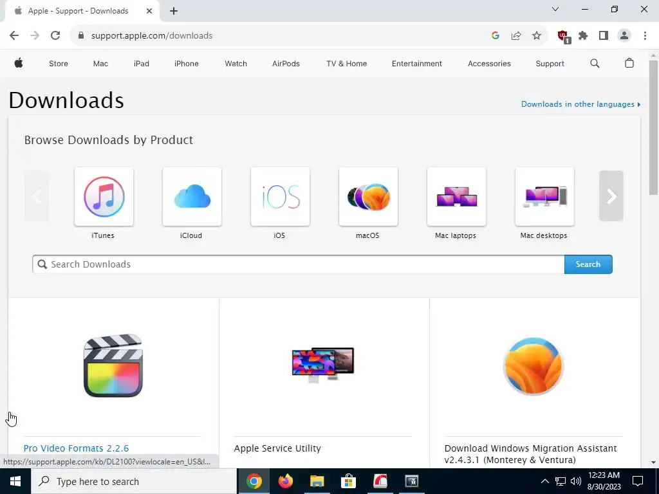Focus the Search Downloads field
This screenshot has height=494, width=659.
coord(299,264)
